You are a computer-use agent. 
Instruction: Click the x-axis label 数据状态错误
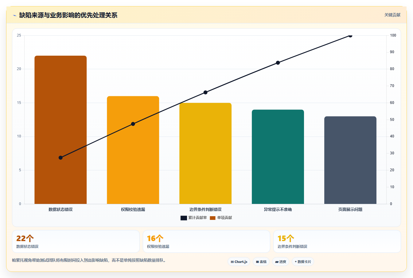[x=60, y=209]
